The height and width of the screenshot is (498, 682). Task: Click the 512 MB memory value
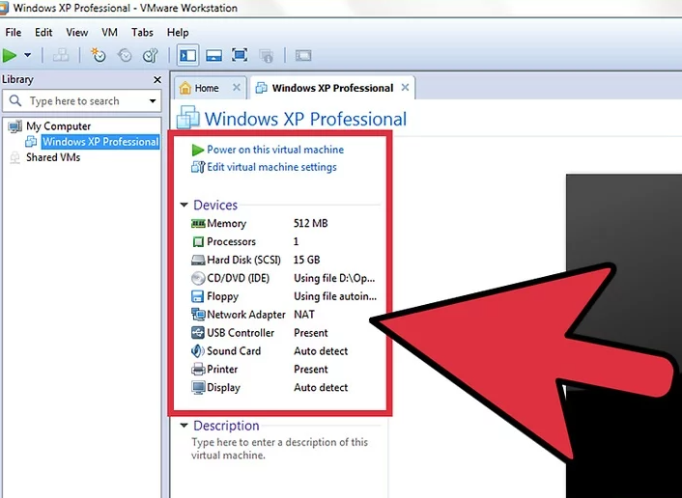coord(310,223)
